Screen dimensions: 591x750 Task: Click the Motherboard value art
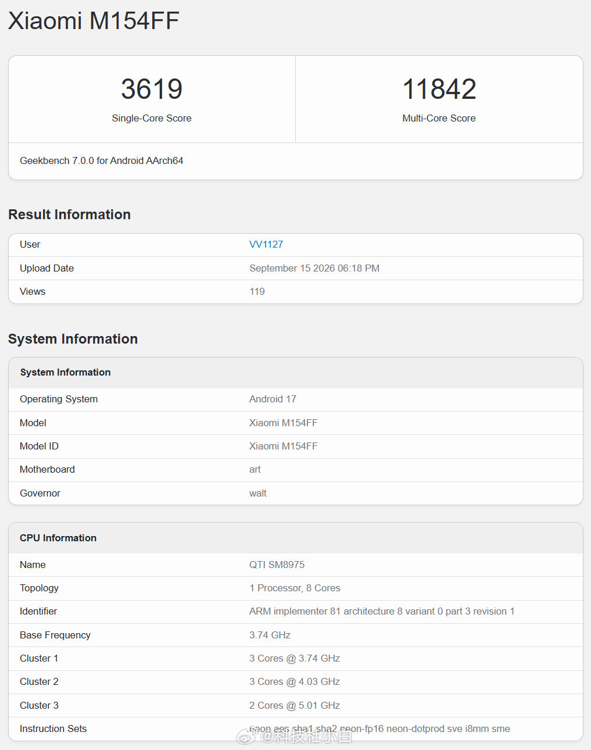pyautogui.click(x=255, y=469)
